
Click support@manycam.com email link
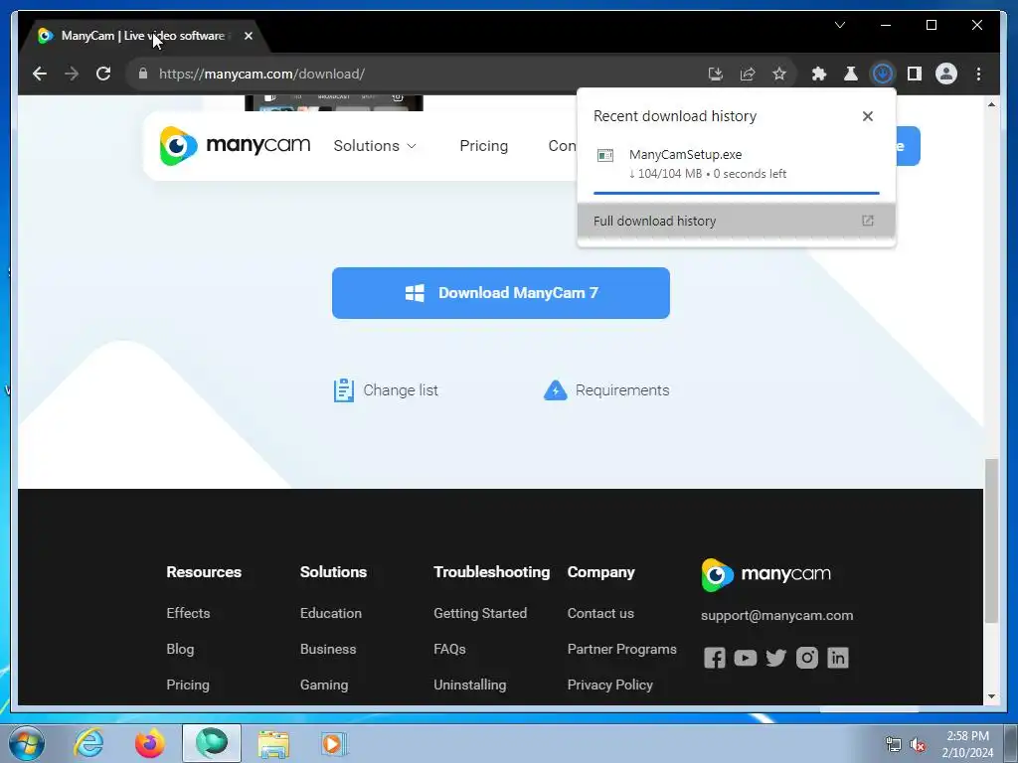pyautogui.click(x=777, y=615)
